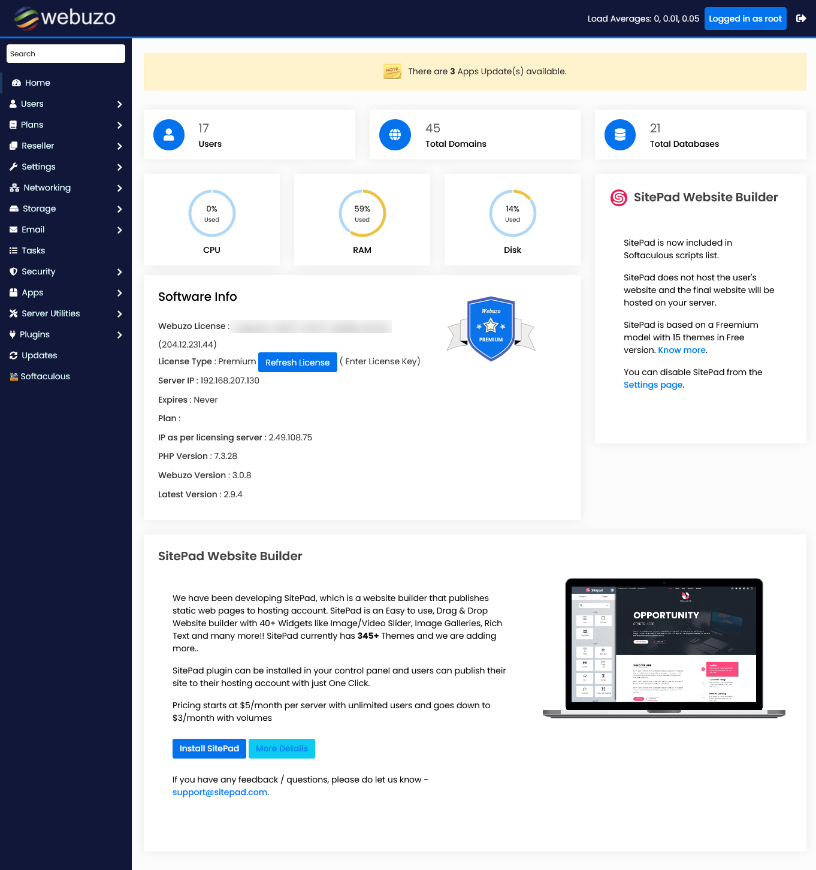Open the Settings page link
816x870 pixels.
click(653, 385)
